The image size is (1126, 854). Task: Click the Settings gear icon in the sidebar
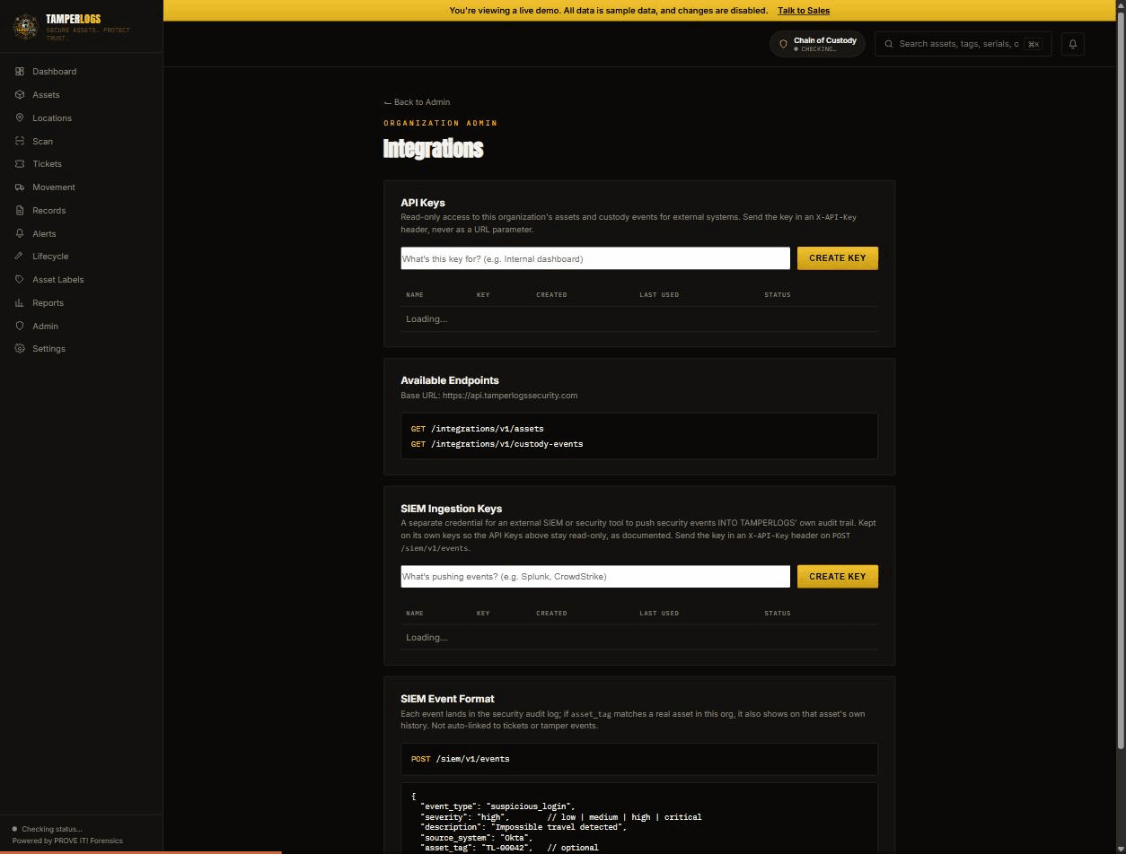(20, 349)
